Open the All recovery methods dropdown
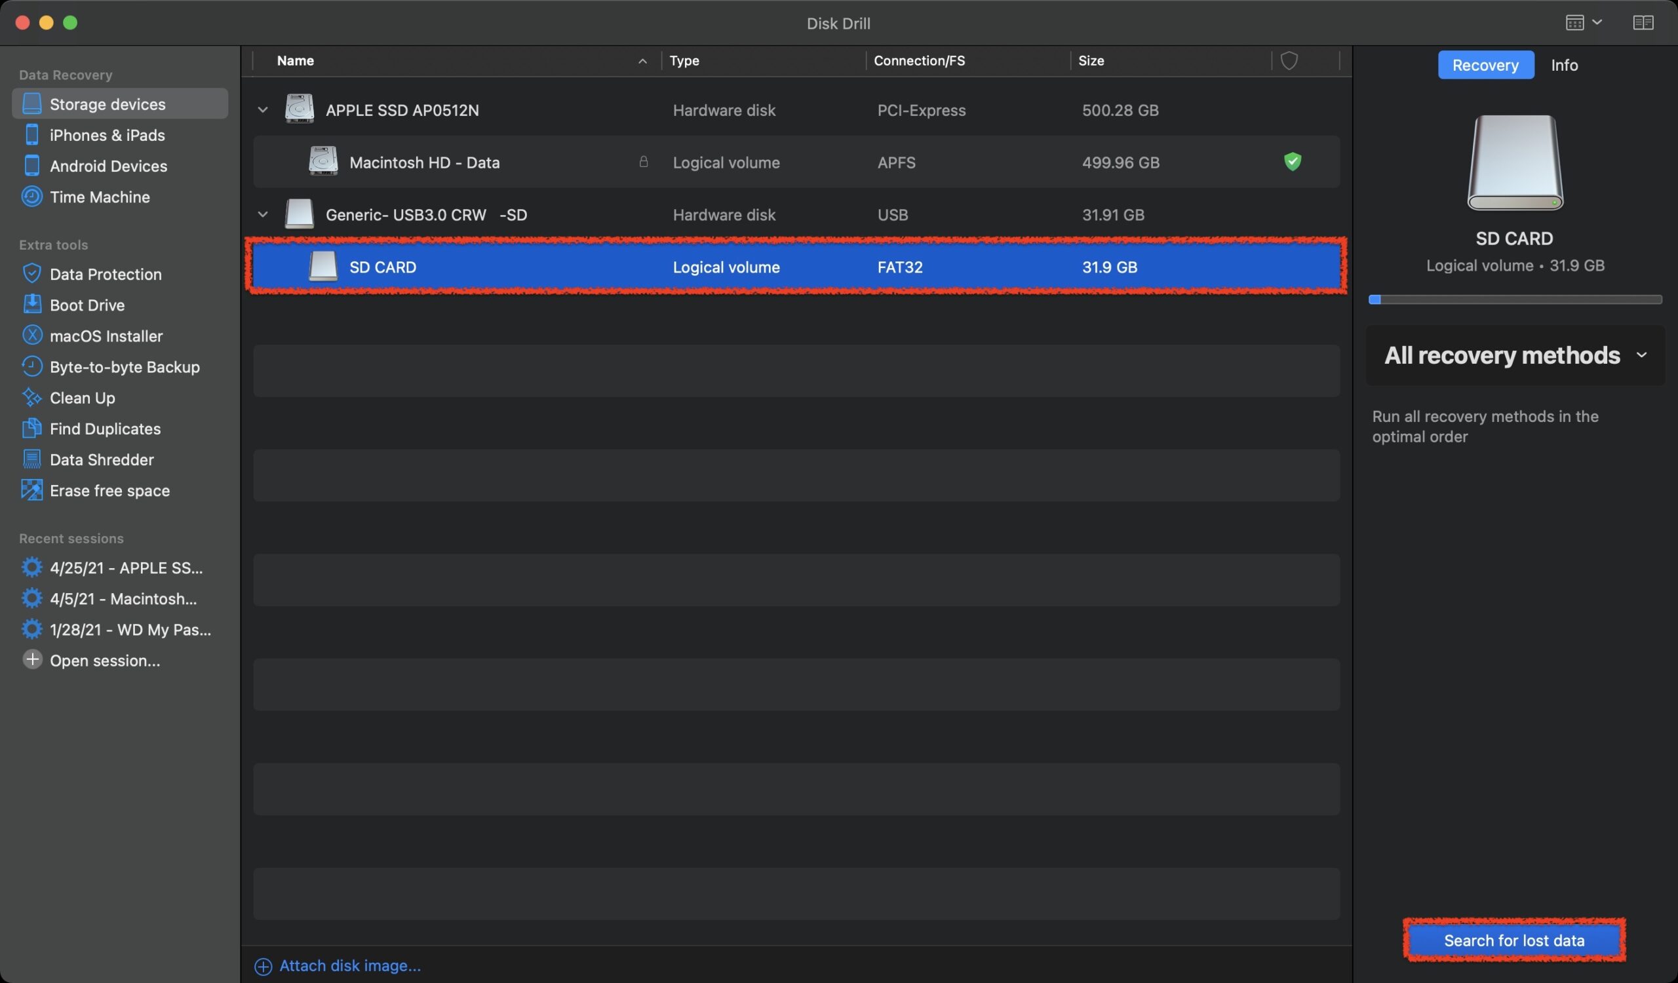The width and height of the screenshot is (1678, 983). click(1515, 355)
